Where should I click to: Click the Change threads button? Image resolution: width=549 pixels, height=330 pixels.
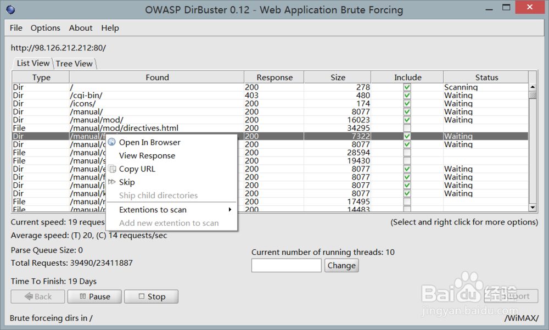[341, 266]
